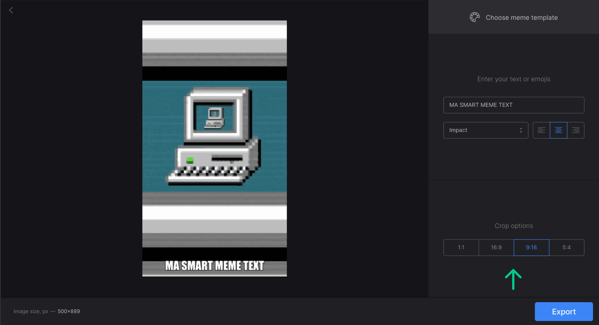Go back using the left chevron arrow
The image size is (599, 325).
pos(11,10)
